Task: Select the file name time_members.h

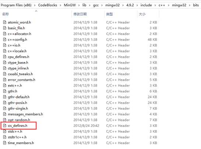Action: (21, 143)
